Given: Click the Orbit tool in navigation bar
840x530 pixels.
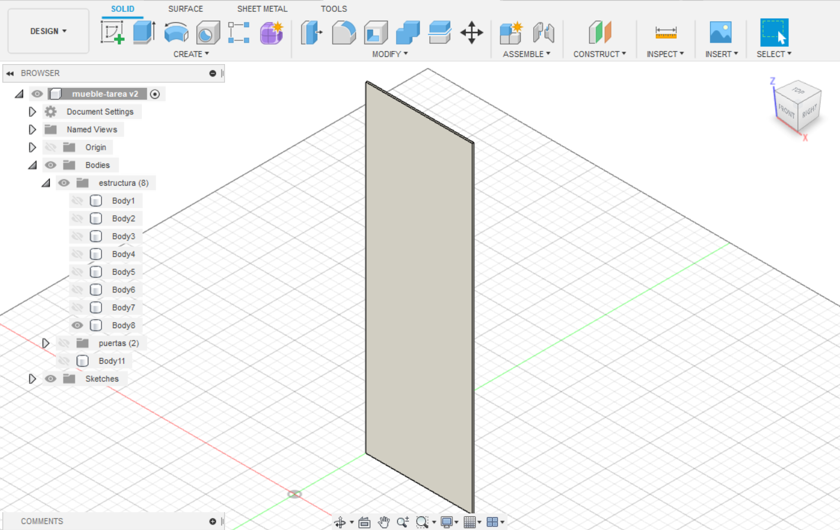Looking at the screenshot, I should [x=340, y=522].
